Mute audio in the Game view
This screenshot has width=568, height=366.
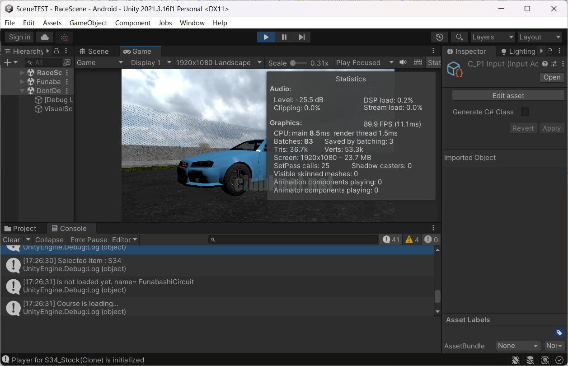coord(403,62)
